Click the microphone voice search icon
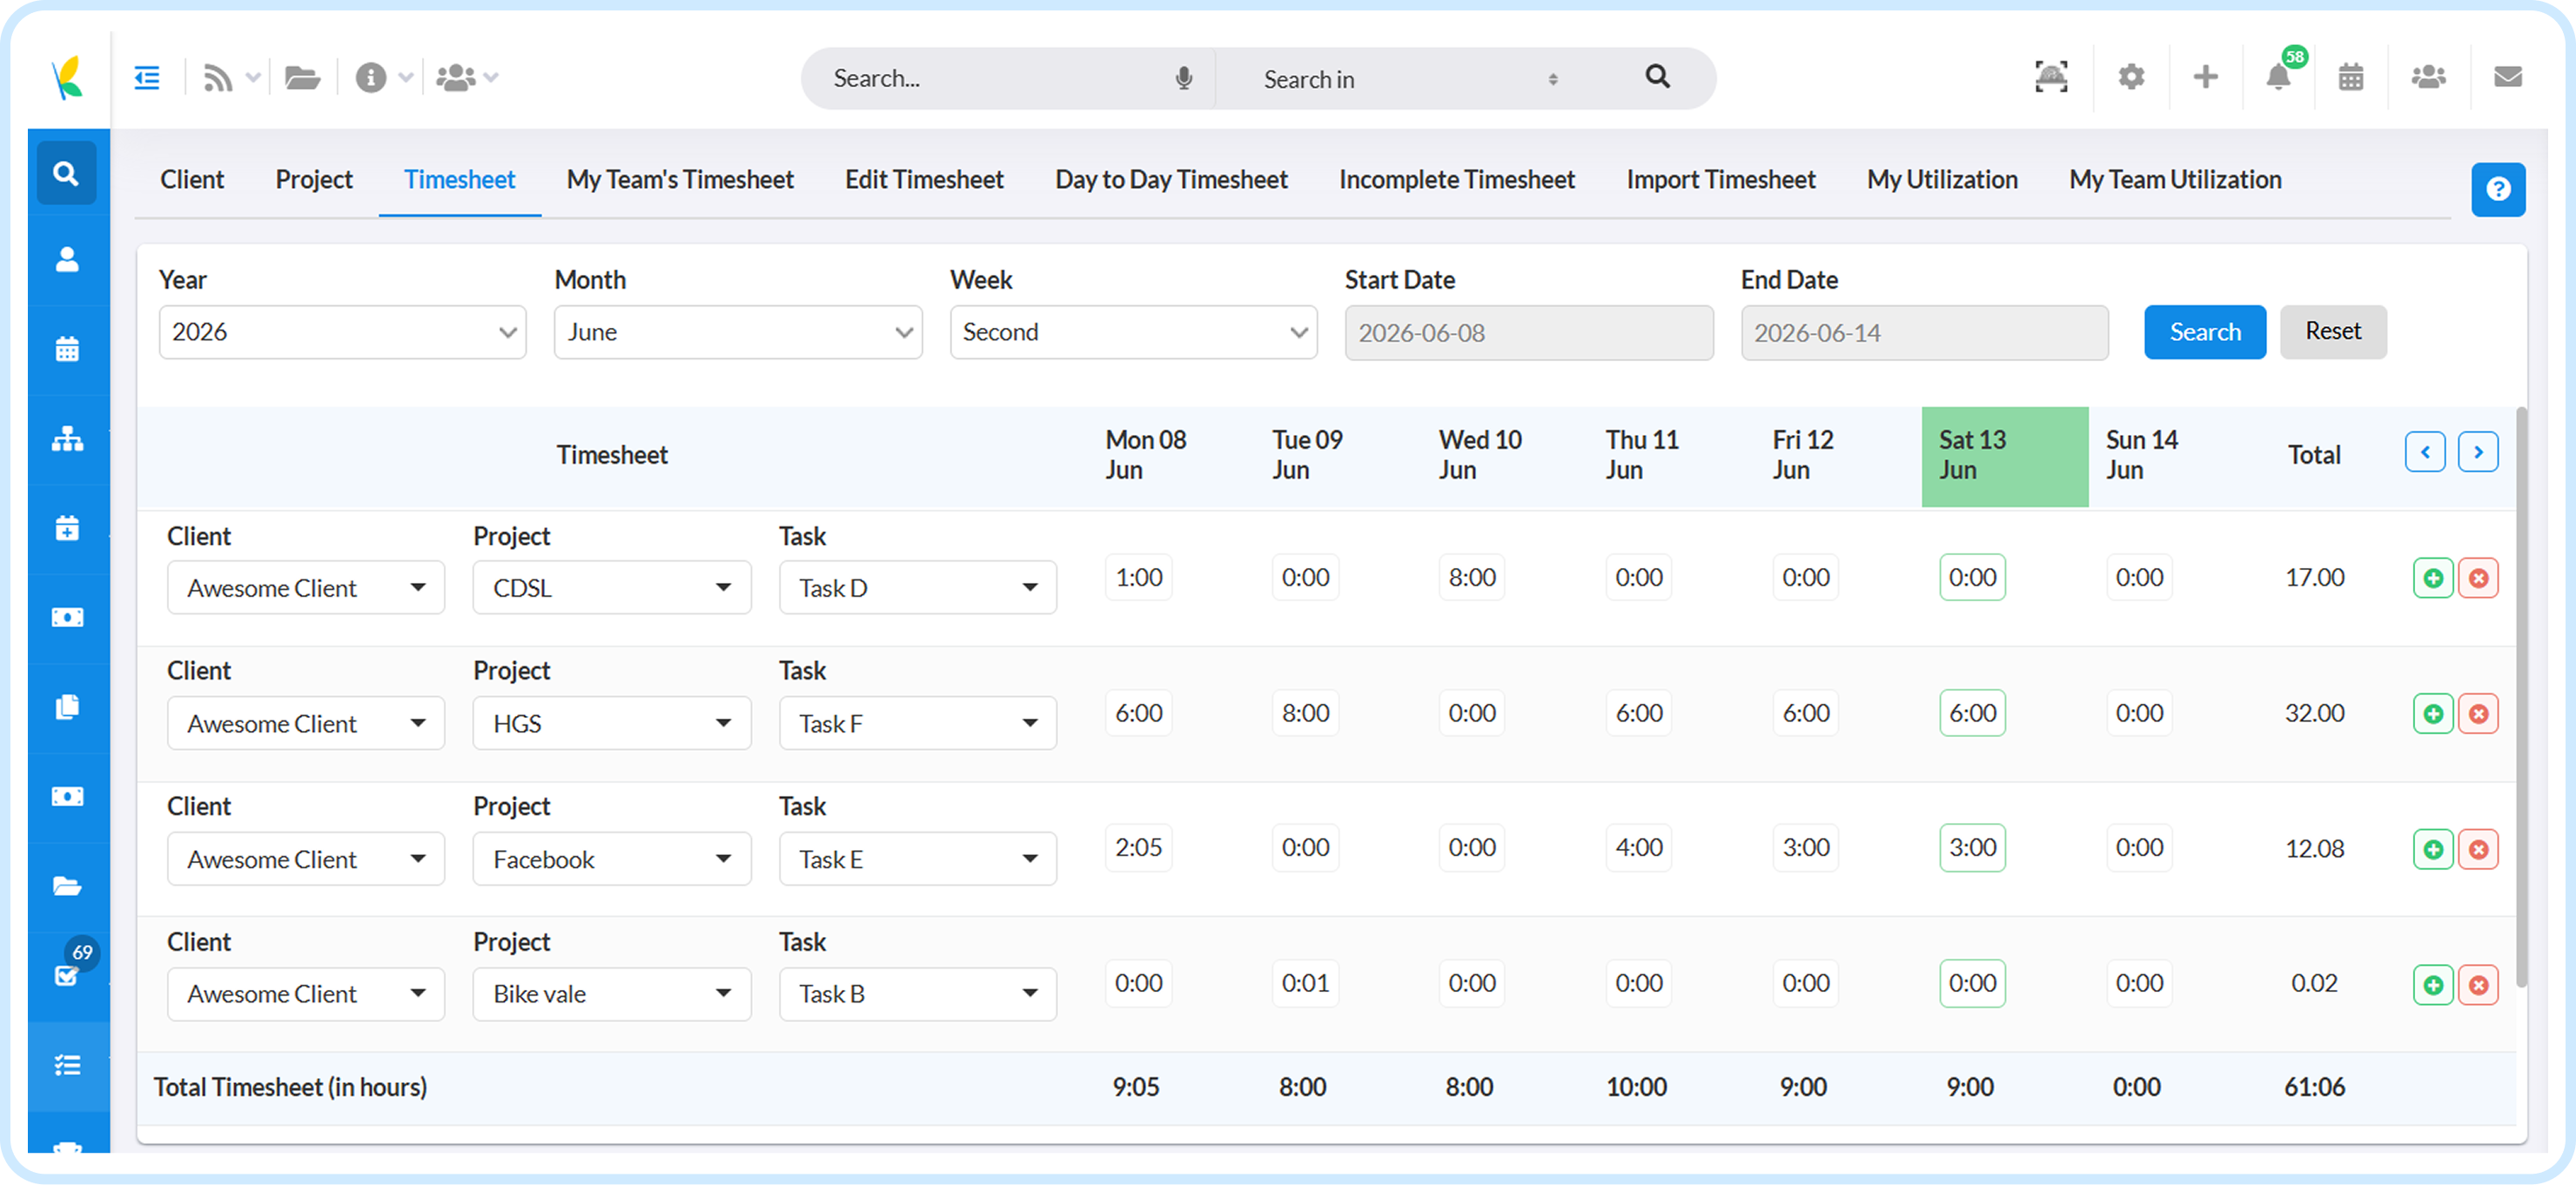2576x1185 pixels. click(x=1184, y=78)
